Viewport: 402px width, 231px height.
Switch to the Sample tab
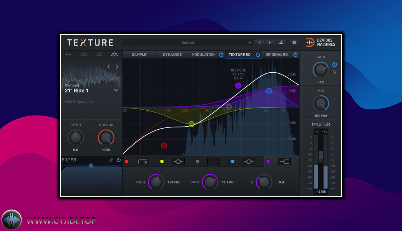139,55
